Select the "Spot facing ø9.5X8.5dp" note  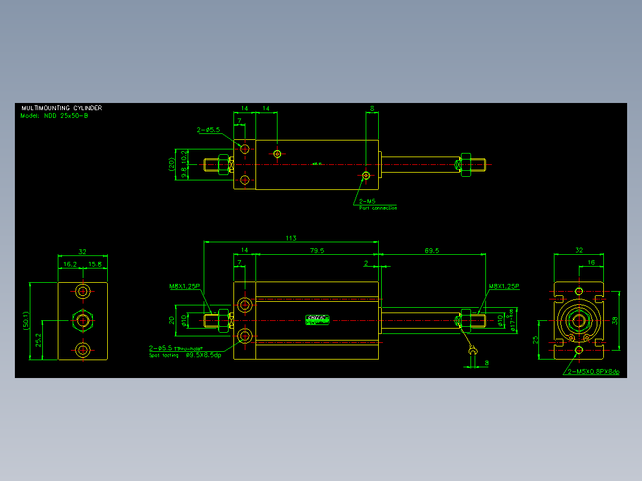(185, 355)
